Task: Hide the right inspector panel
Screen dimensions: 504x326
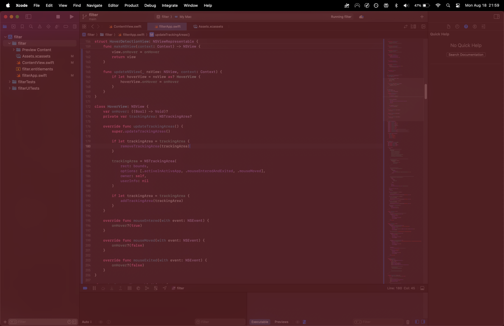Action: point(496,17)
